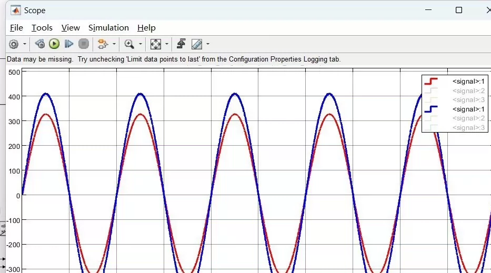Open the View menu
The image size is (491, 273).
[x=71, y=28]
